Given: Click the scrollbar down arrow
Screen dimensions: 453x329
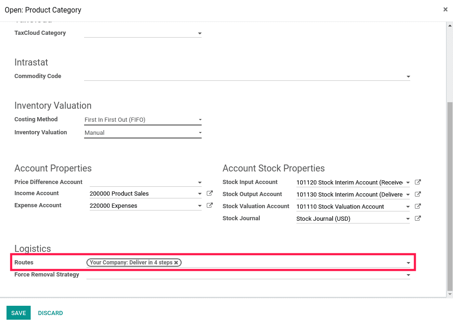Looking at the screenshot, I should [x=450, y=294].
